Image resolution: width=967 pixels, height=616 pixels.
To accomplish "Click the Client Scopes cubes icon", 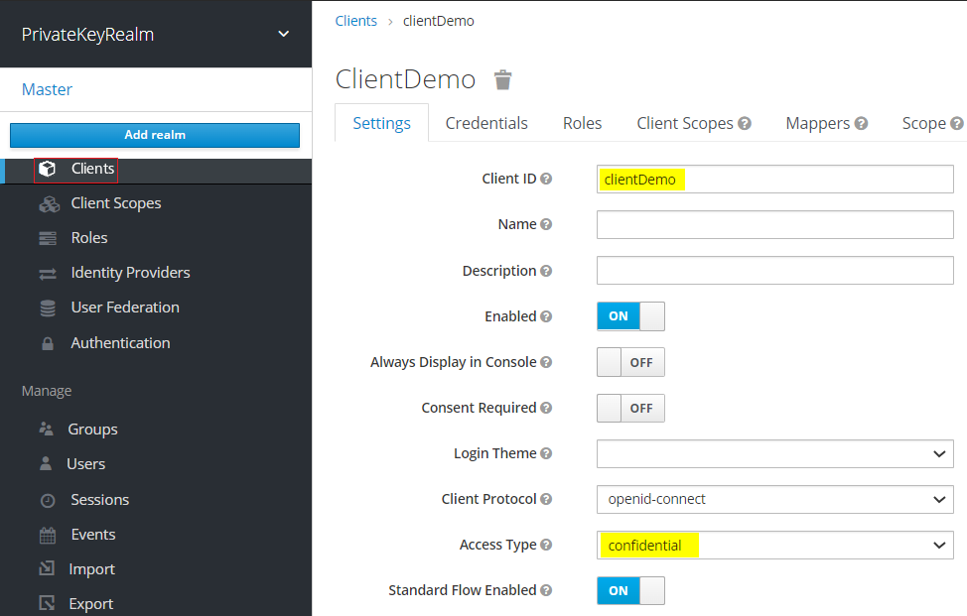I will coord(49,204).
